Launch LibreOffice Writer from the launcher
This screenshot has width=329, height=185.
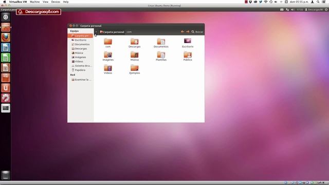pyautogui.click(x=6, y=48)
